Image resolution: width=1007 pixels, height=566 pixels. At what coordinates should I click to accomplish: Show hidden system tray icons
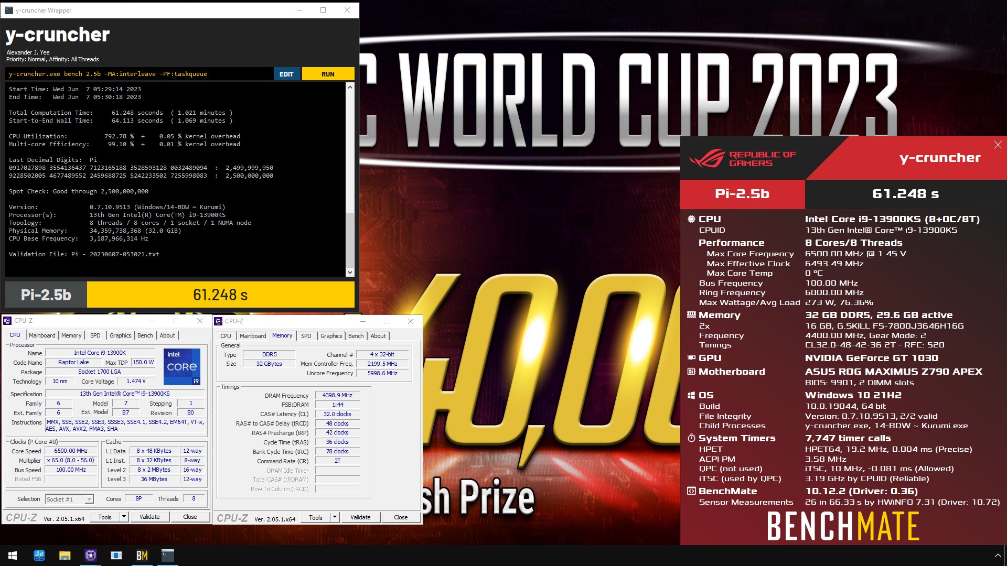(998, 556)
